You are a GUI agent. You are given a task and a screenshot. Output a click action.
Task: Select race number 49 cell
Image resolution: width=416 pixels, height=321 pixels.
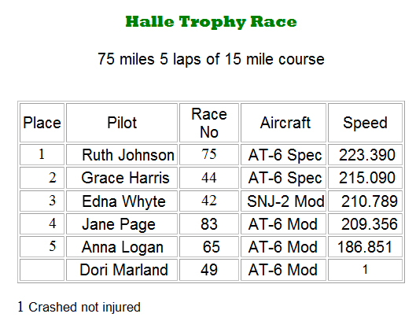click(x=209, y=270)
